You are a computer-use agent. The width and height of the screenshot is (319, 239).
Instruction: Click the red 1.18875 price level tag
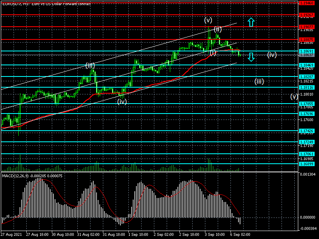tap(307, 40)
